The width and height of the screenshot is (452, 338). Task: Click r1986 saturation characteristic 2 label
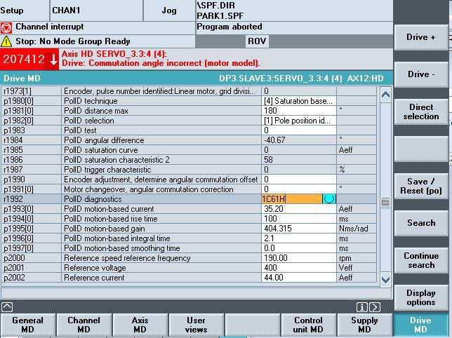(117, 160)
